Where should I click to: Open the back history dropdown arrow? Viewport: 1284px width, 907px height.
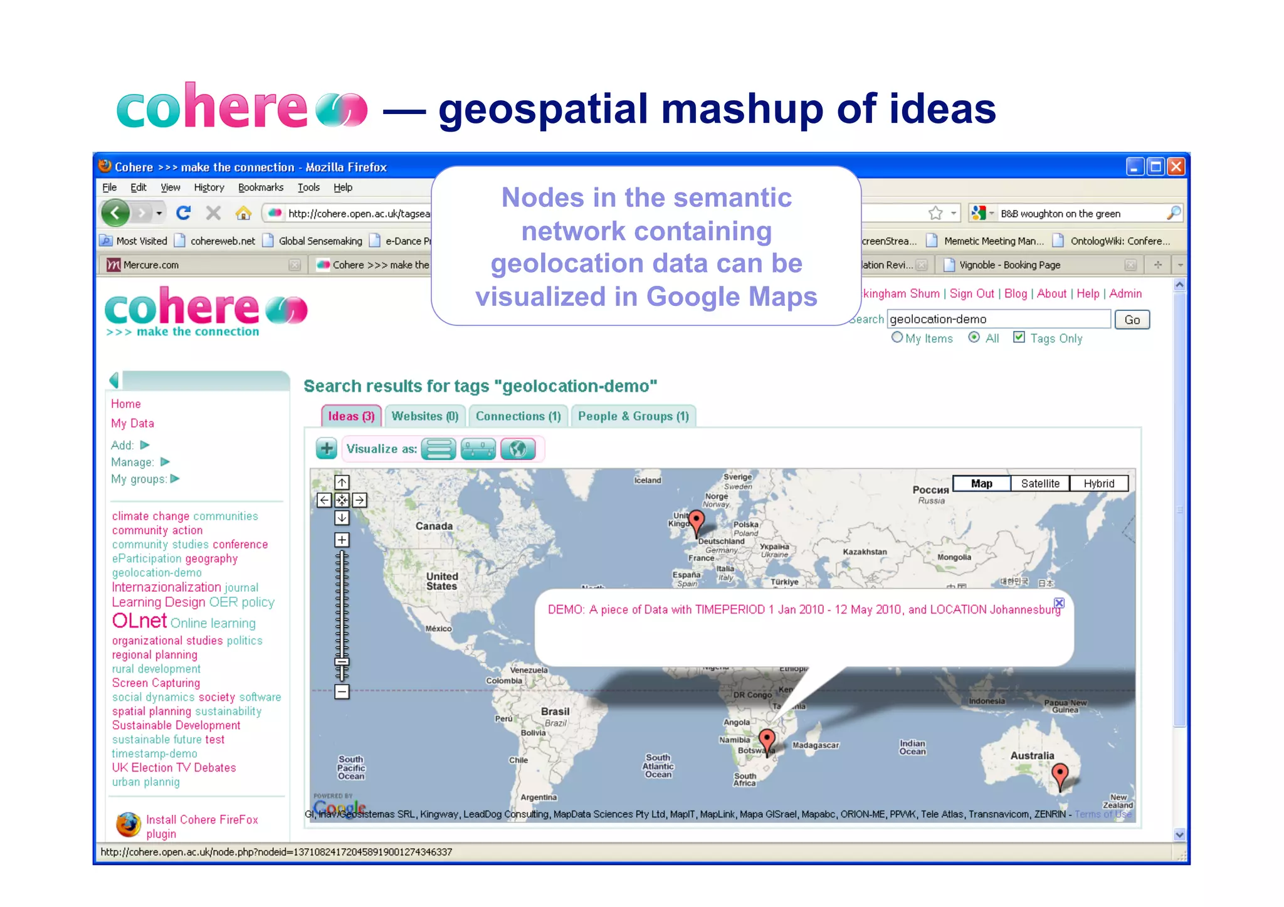(159, 214)
